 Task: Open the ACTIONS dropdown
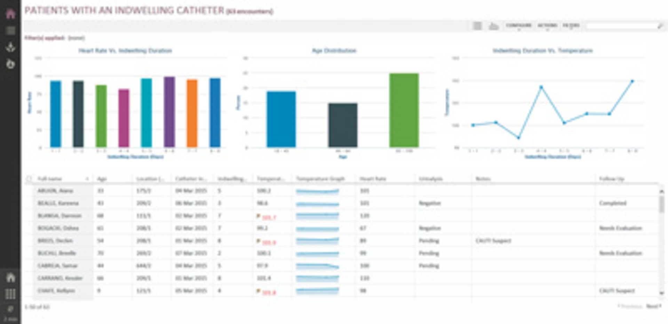coord(547,25)
